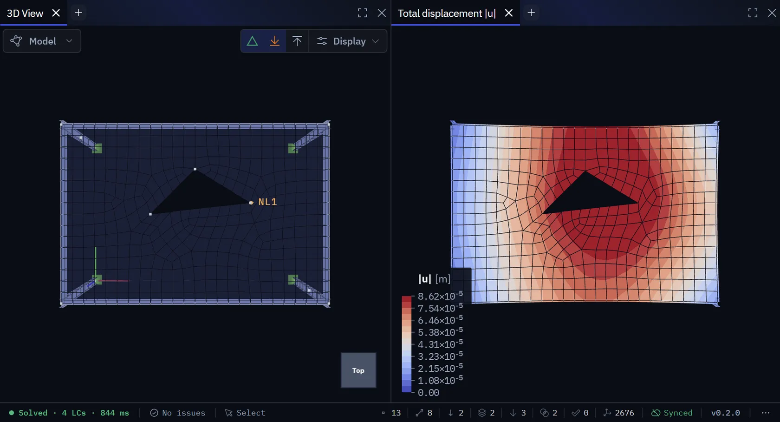The width and height of the screenshot is (780, 422).
Task: Close the 3D View tab
Action: (56, 13)
